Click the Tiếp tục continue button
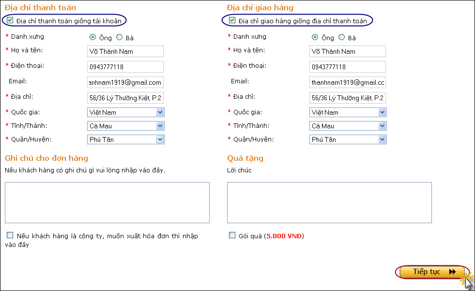Screen dimensions: 475x291 click(432, 272)
